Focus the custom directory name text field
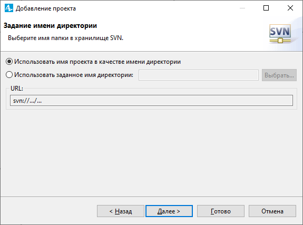This screenshot has width=303, height=225. (x=199, y=75)
